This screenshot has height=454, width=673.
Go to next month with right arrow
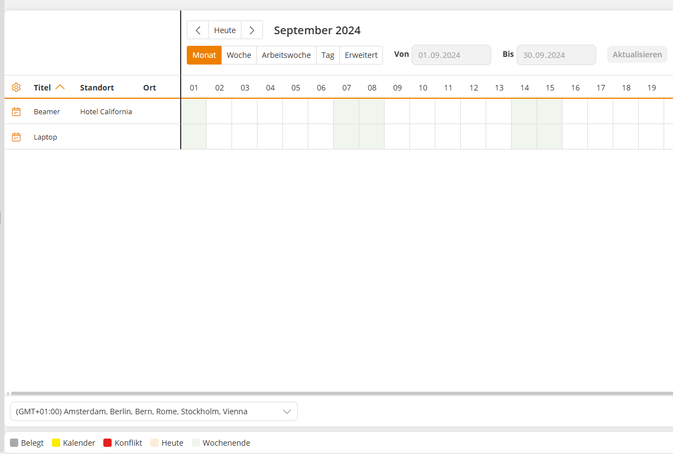click(252, 30)
